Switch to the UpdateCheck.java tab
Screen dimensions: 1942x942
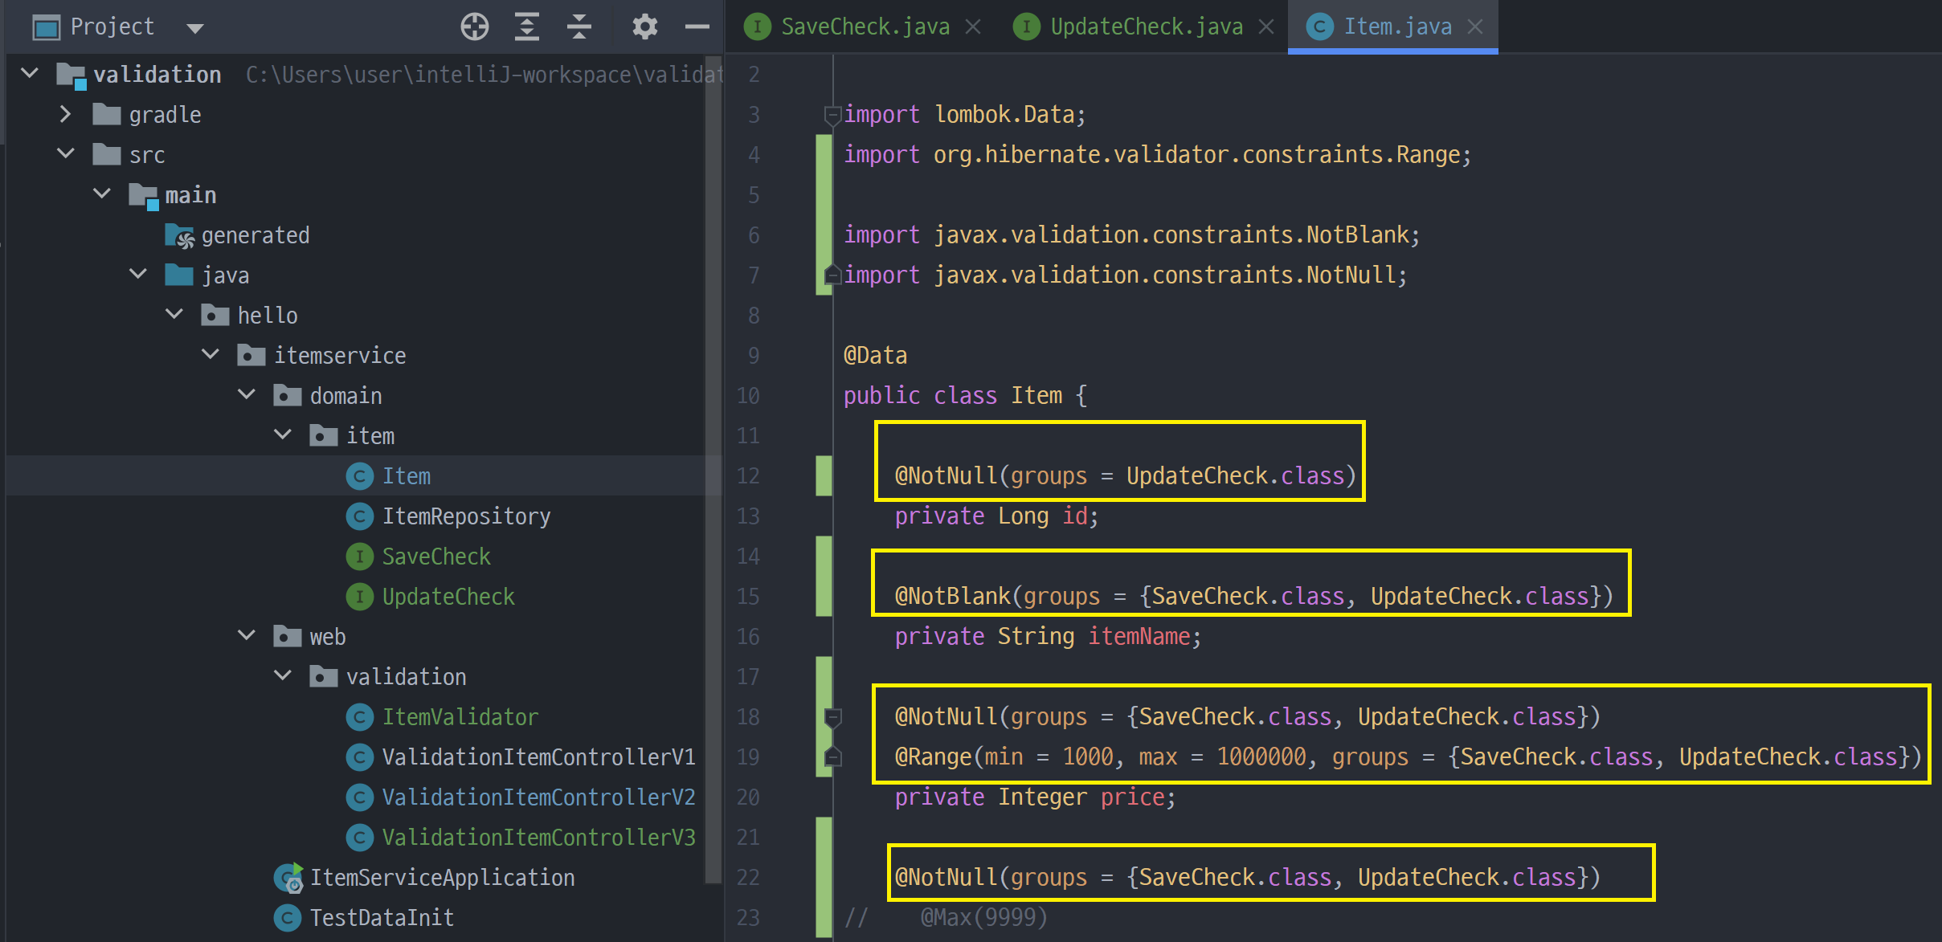coord(1146,27)
